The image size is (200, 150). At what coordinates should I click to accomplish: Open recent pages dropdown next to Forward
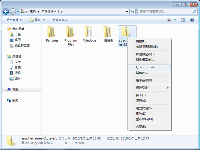point(18,12)
